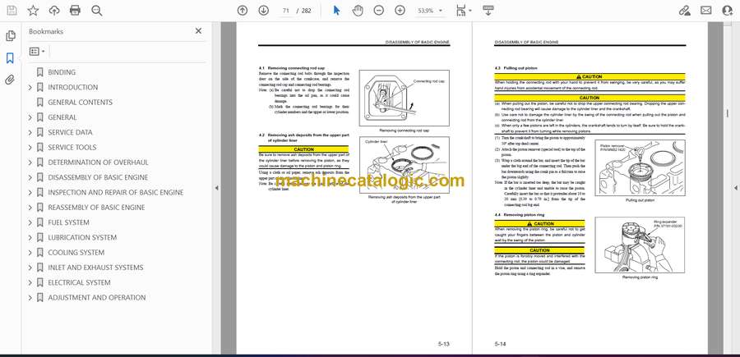Click the ribbon icon beside GENERAL

click(40, 117)
